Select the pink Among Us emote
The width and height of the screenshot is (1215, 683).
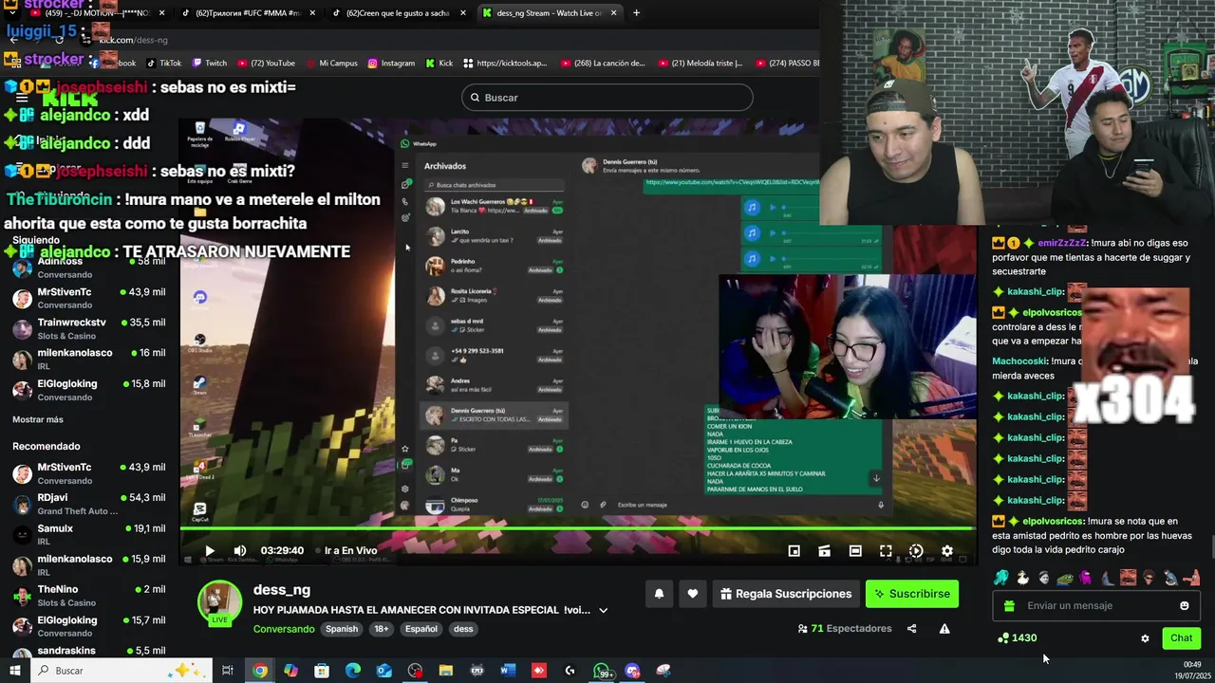pos(1086,578)
